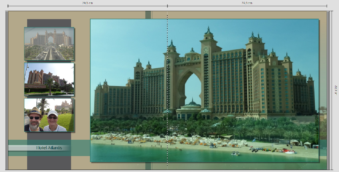Click the teal strip at top center
The height and width of the screenshot is (172, 339).
click(x=148, y=15)
